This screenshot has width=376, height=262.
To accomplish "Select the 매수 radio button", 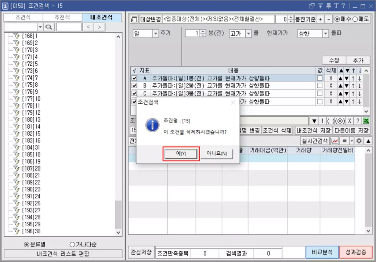I will (x=337, y=19).
